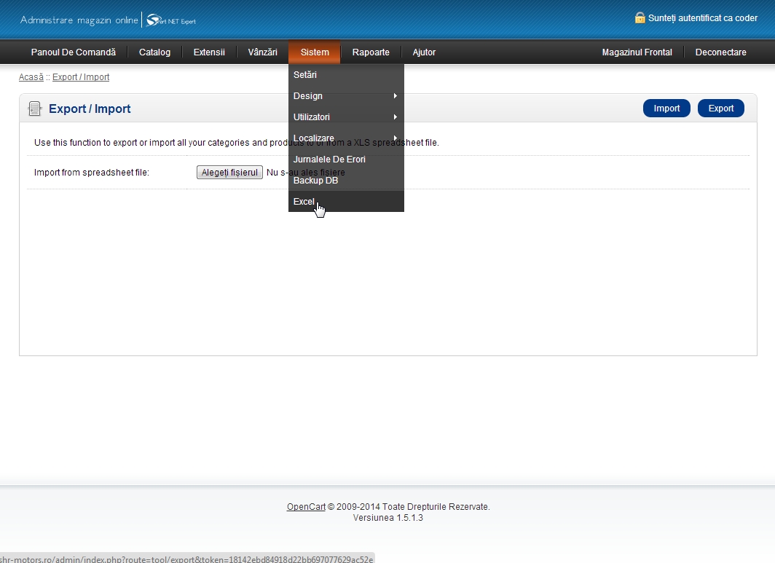Screen dimensions: 775x563
Task: Open the Panoul De Comandă menu
Action: [x=73, y=52]
